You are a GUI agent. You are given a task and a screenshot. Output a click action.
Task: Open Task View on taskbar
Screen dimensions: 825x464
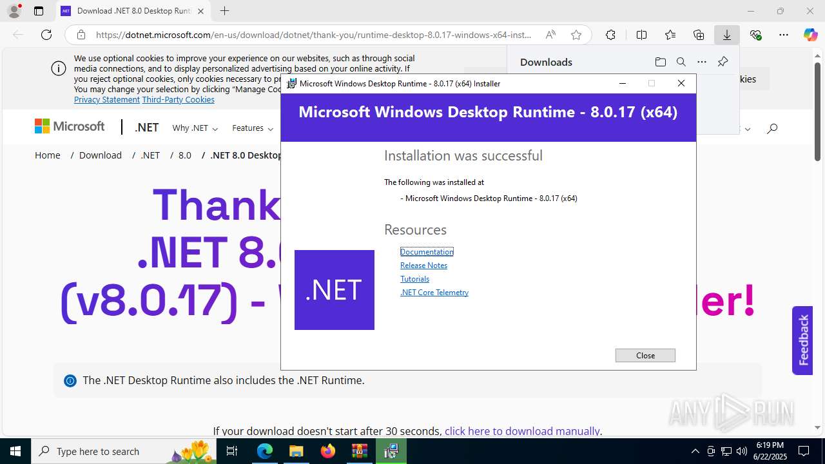233,451
